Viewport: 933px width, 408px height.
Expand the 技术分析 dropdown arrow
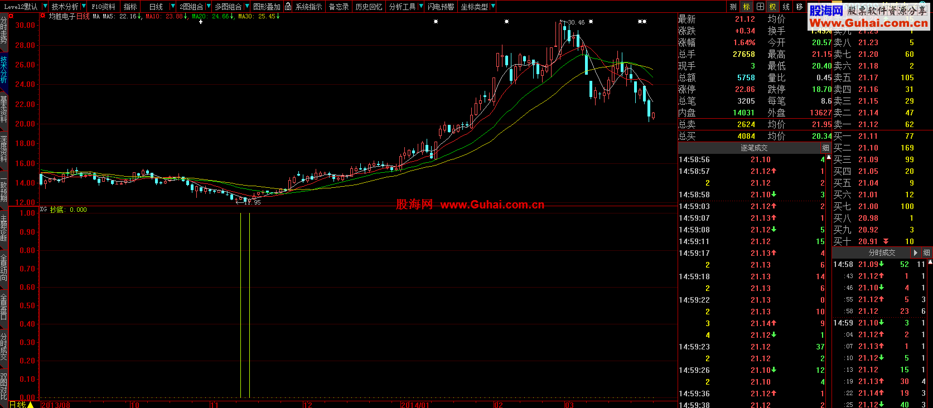click(84, 7)
